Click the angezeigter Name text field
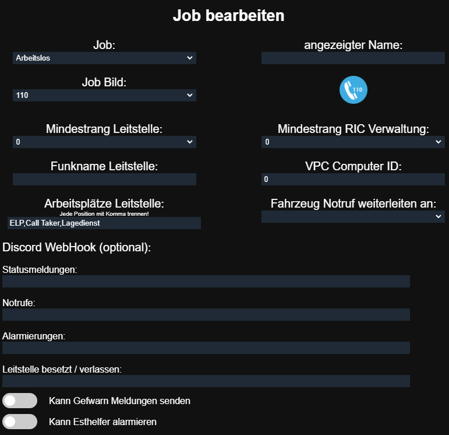The image size is (449, 435). (x=353, y=58)
